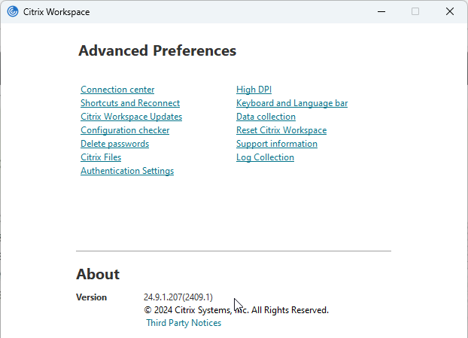Viewport: 468px width, 338px height.
Task: Open Authentication Settings
Action: [x=127, y=171]
